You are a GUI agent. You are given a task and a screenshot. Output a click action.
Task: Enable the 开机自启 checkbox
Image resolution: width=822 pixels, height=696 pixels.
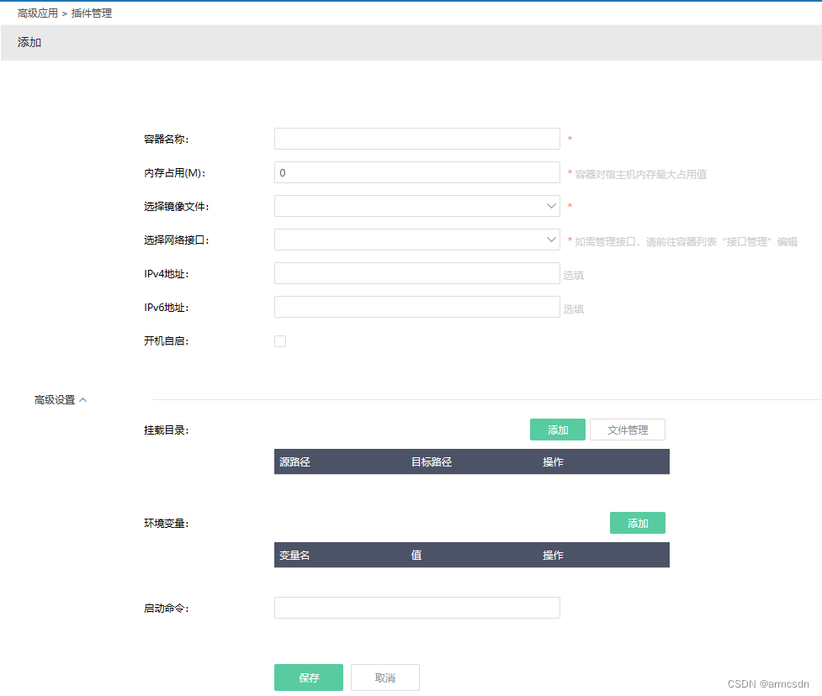coord(280,341)
